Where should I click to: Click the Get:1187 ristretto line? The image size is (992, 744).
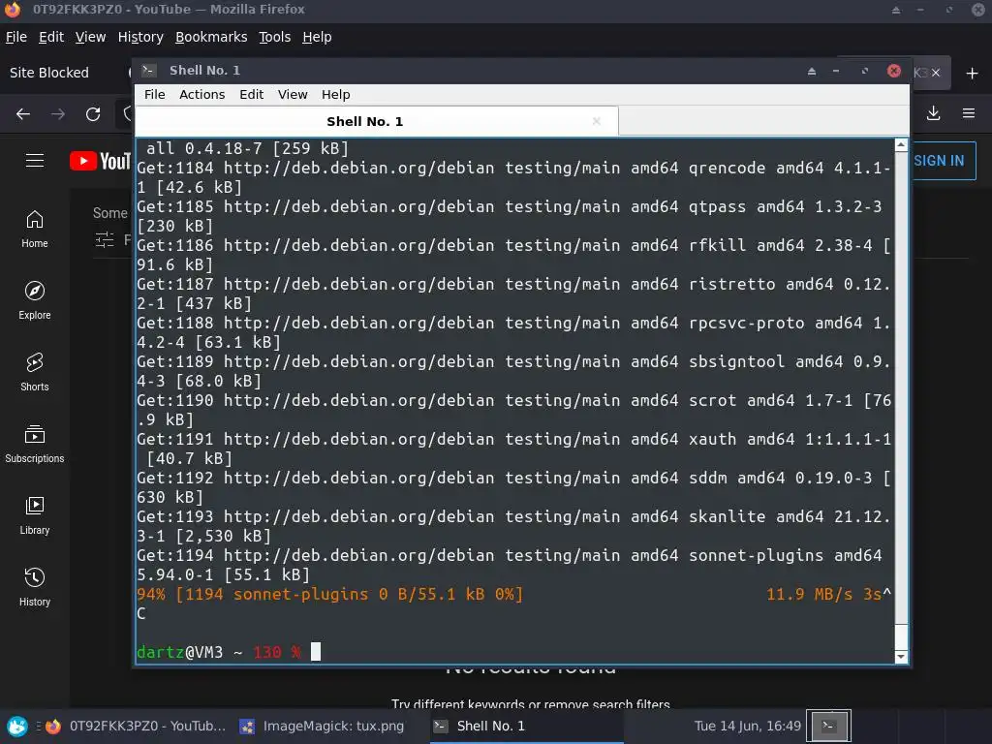coord(514,294)
